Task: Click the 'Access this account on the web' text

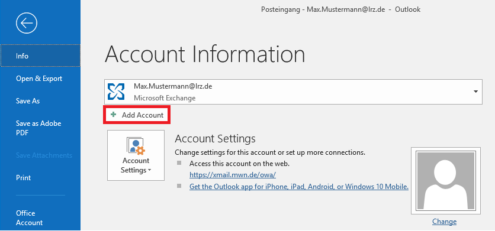Action: point(239,164)
